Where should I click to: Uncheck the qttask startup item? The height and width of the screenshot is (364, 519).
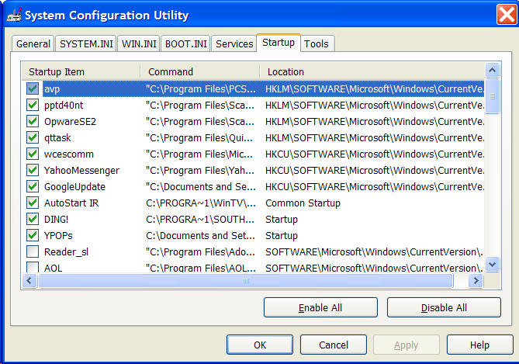click(33, 137)
